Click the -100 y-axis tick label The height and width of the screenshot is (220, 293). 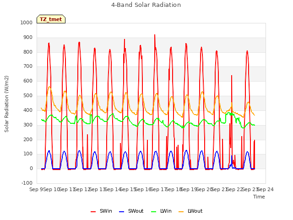[27, 183]
